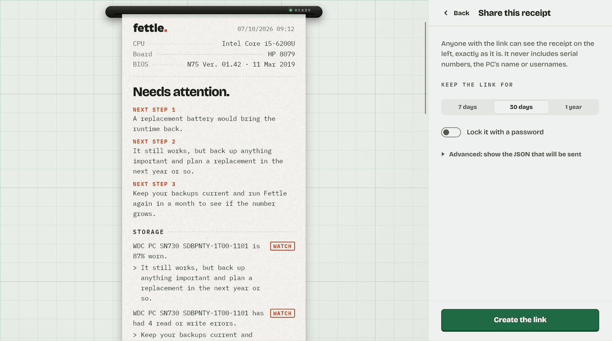The width and height of the screenshot is (612, 341).
Task: Click the replacement battery advice text
Action: pyautogui.click(x=204, y=124)
